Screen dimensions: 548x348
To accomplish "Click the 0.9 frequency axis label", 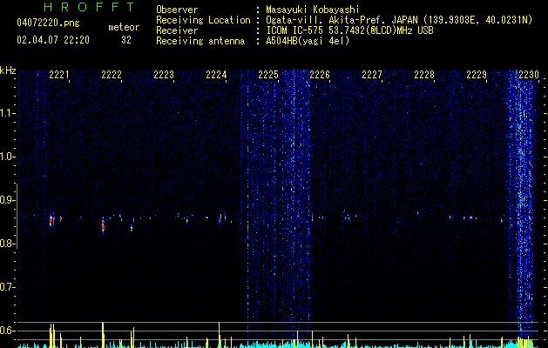I will pyautogui.click(x=7, y=200).
